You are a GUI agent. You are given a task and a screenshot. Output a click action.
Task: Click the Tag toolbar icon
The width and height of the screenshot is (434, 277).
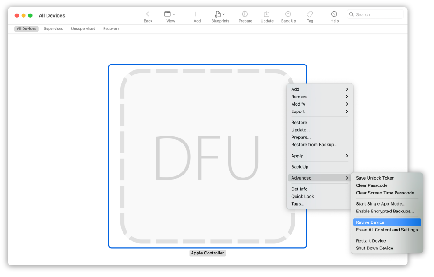click(310, 14)
